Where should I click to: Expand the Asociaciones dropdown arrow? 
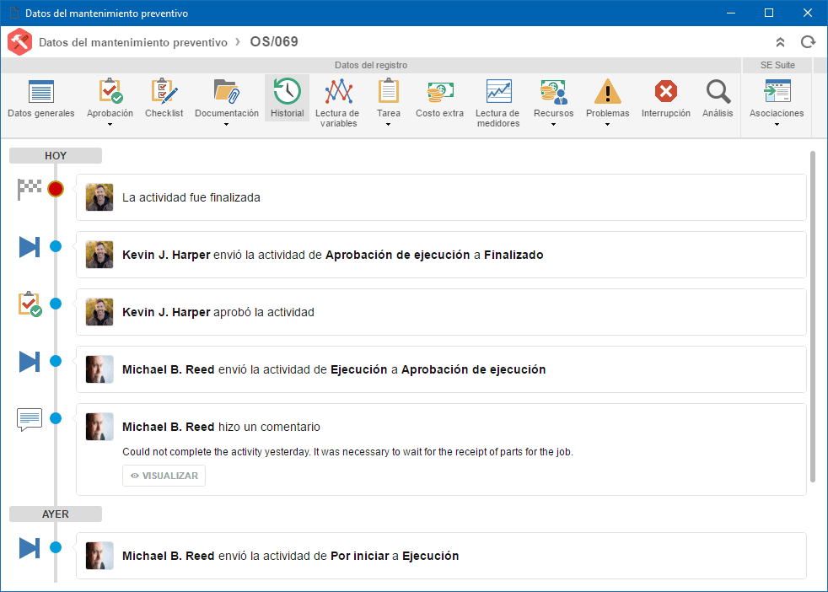pos(777,125)
